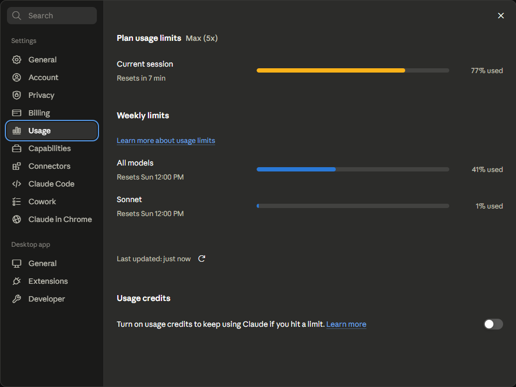Image resolution: width=516 pixels, height=387 pixels.
Task: Click the Max (5x) plan label
Action: [201, 38]
